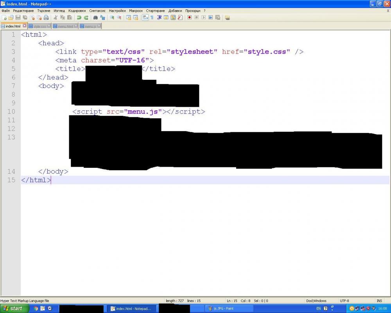Image resolution: width=391 pixels, height=313 pixels.
Task: Close the menu.js tab
Action: (99, 26)
